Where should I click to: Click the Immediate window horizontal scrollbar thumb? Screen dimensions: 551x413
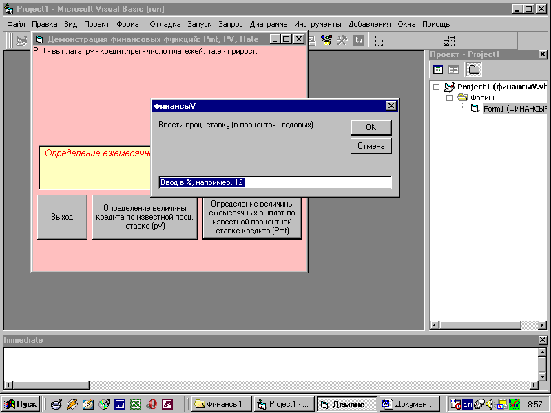pos(51,385)
